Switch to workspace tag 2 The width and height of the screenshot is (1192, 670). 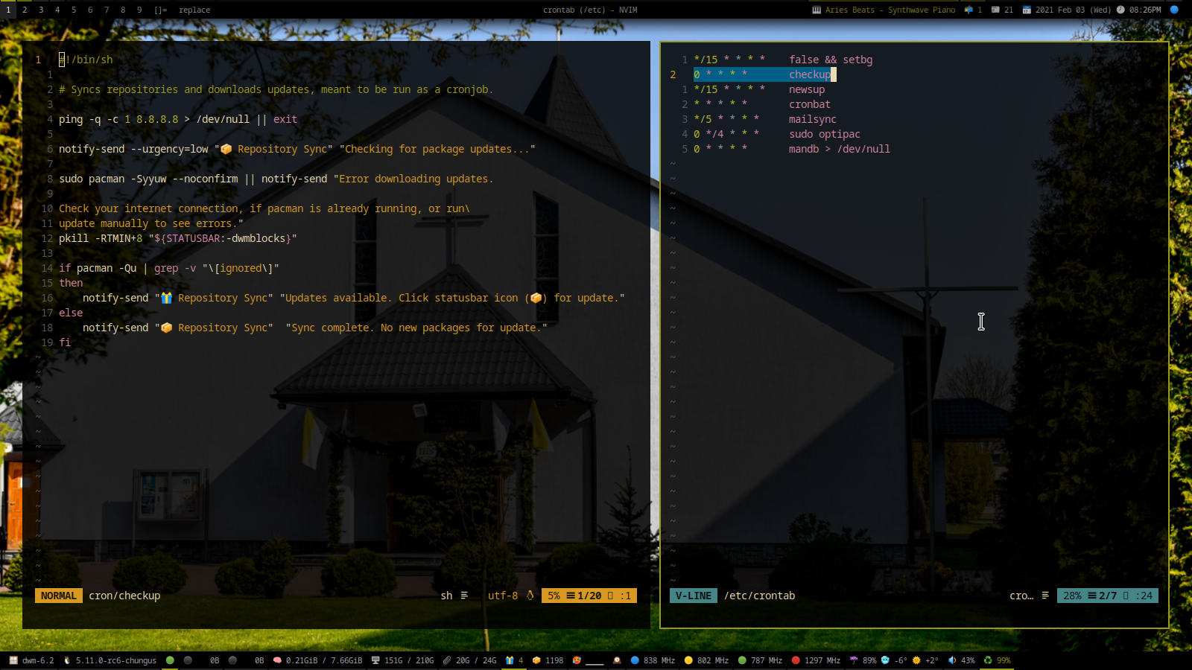pyautogui.click(x=25, y=10)
